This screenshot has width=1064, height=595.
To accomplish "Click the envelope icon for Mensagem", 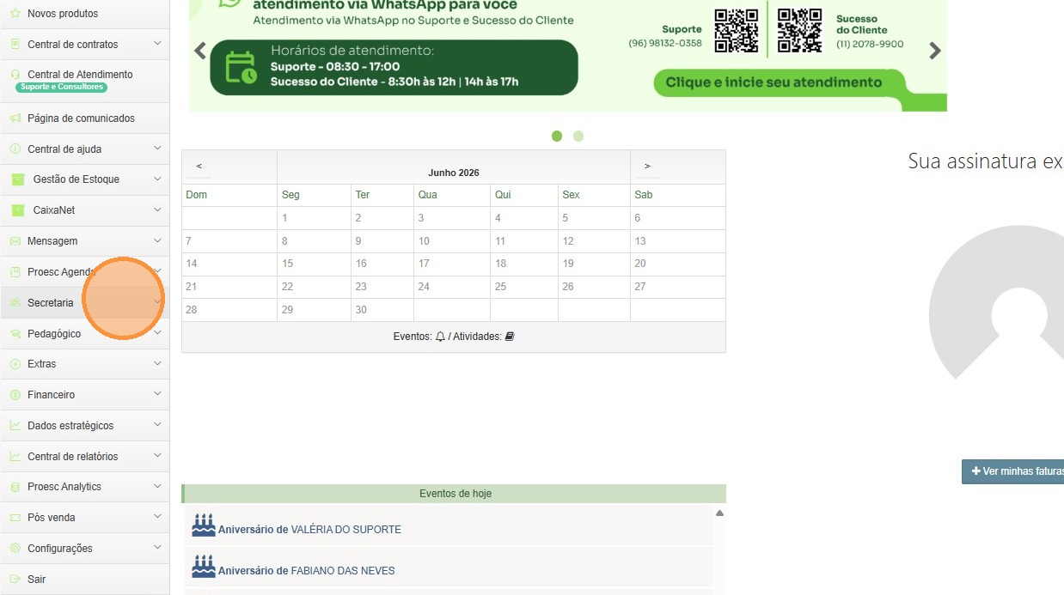I will pos(15,241).
